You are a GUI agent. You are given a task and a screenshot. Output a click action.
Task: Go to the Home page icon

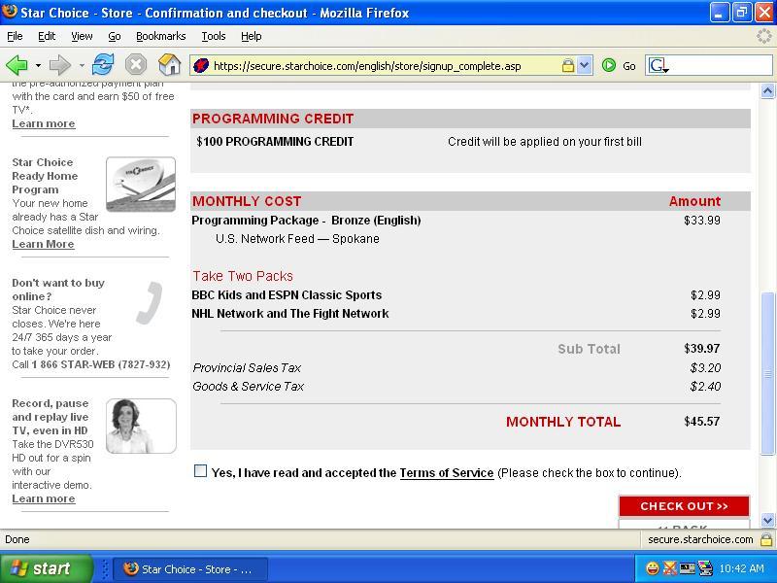pyautogui.click(x=169, y=65)
